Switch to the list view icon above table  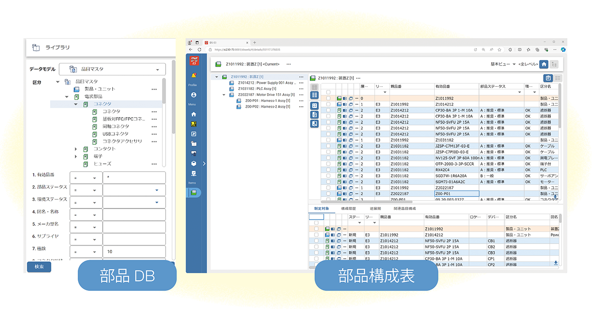(558, 78)
